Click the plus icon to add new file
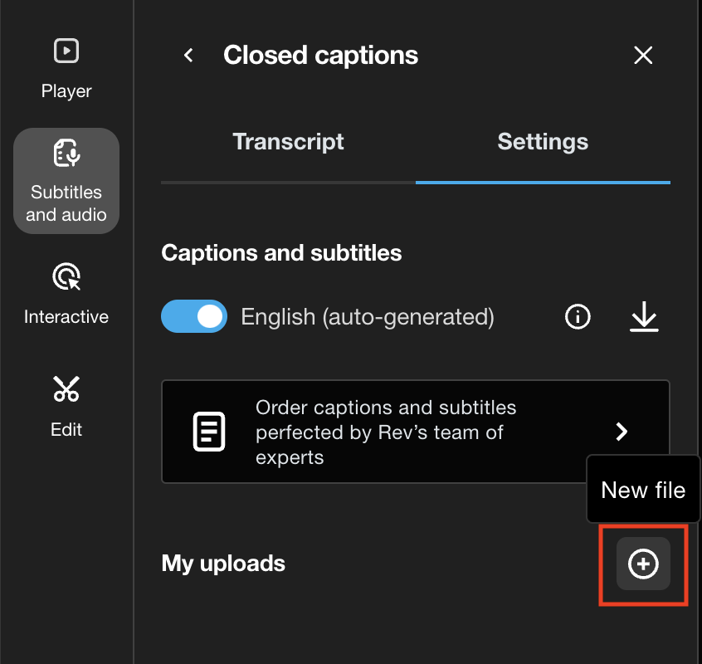This screenshot has height=664, width=702. [x=643, y=564]
